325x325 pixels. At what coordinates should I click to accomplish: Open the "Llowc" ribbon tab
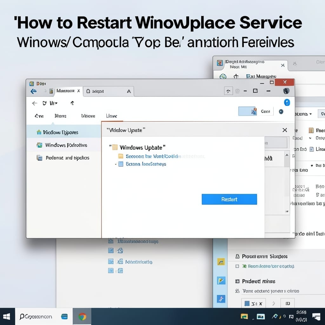point(111,116)
